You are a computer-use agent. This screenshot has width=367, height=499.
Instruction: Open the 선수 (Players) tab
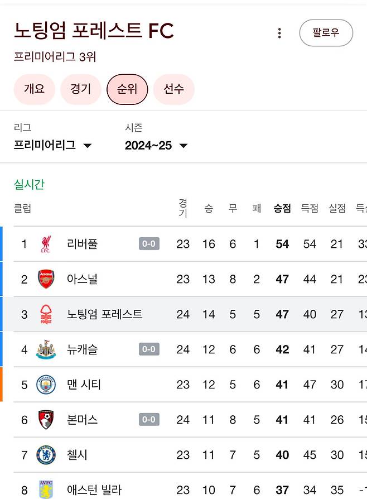(174, 89)
